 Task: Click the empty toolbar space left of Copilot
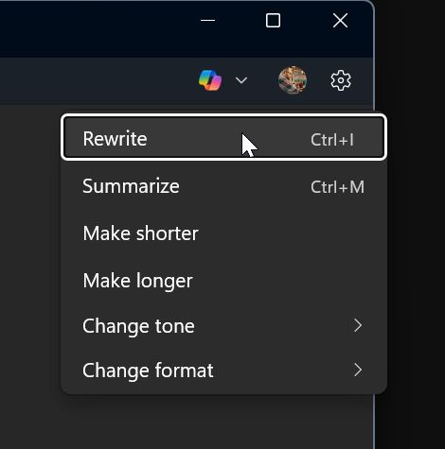coord(95,80)
